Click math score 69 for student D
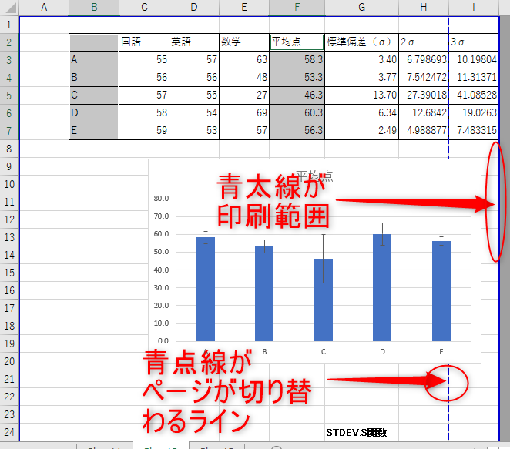510x449 pixels. [x=244, y=112]
